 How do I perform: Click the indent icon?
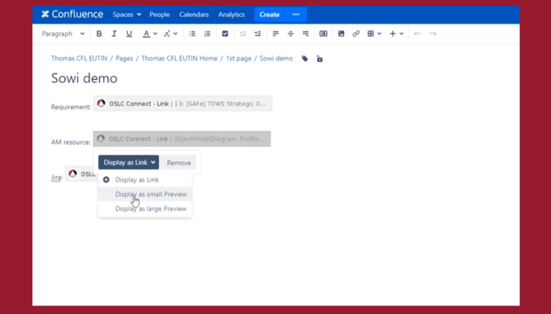(x=257, y=34)
